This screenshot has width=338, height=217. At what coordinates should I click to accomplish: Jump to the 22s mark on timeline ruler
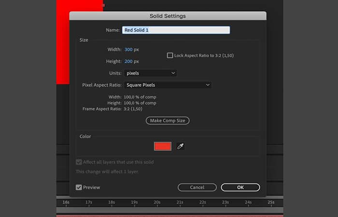[203, 203]
